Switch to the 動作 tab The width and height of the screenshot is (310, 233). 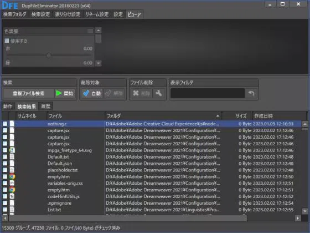[x=8, y=107]
